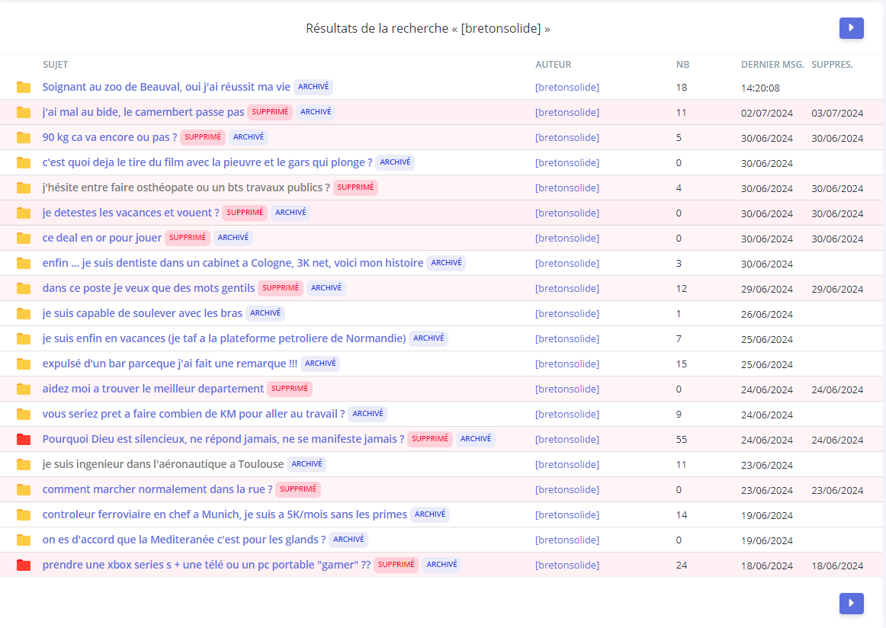886x628 pixels.
Task: Open topic 'dans ce poste je veux que des mots gentils'
Action: coord(149,288)
